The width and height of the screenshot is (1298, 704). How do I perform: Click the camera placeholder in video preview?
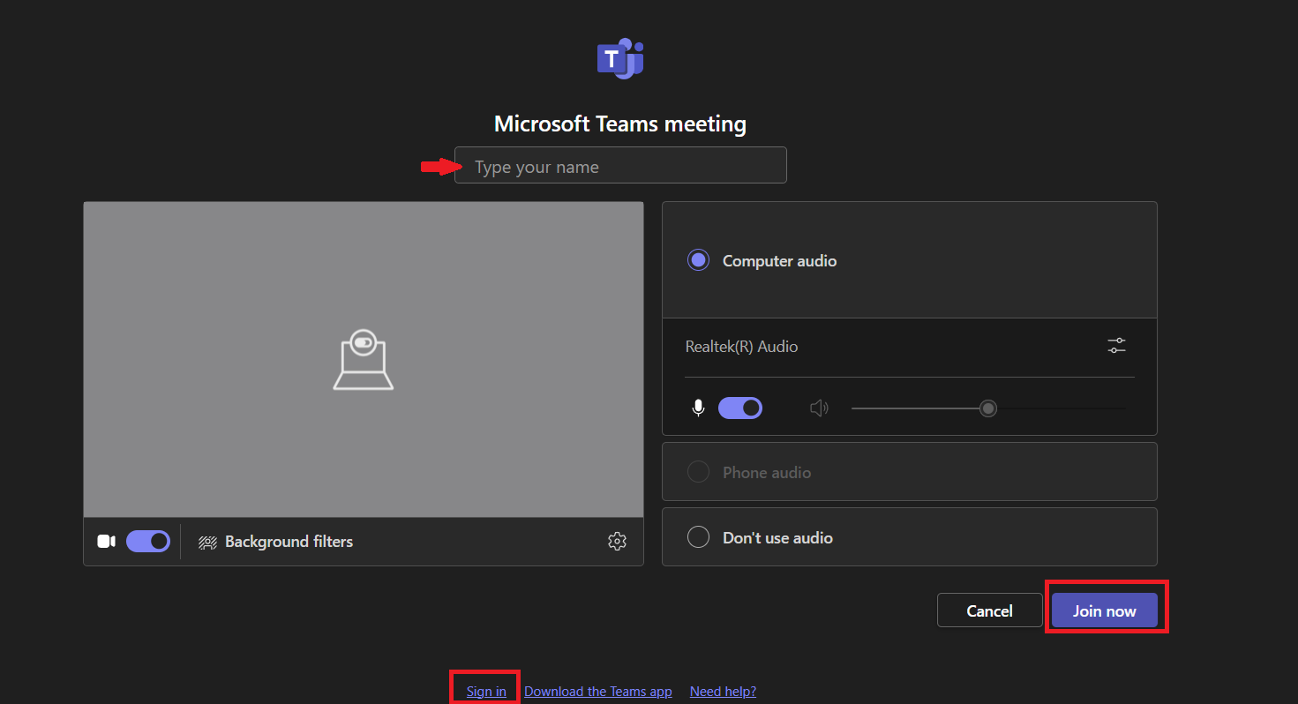363,359
